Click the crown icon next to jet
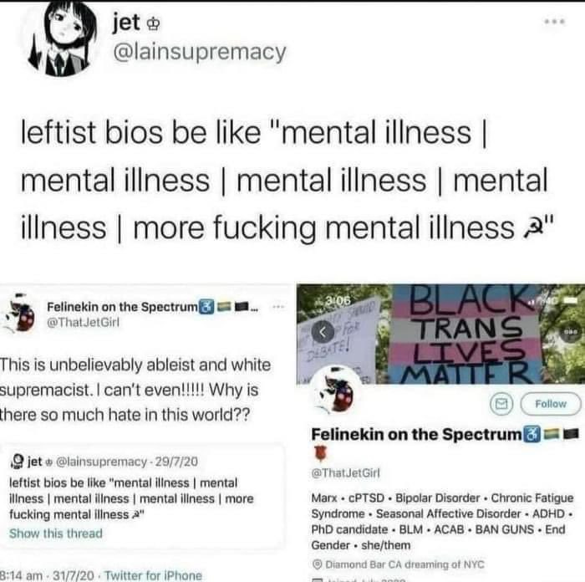The height and width of the screenshot is (582, 585). pos(153,25)
